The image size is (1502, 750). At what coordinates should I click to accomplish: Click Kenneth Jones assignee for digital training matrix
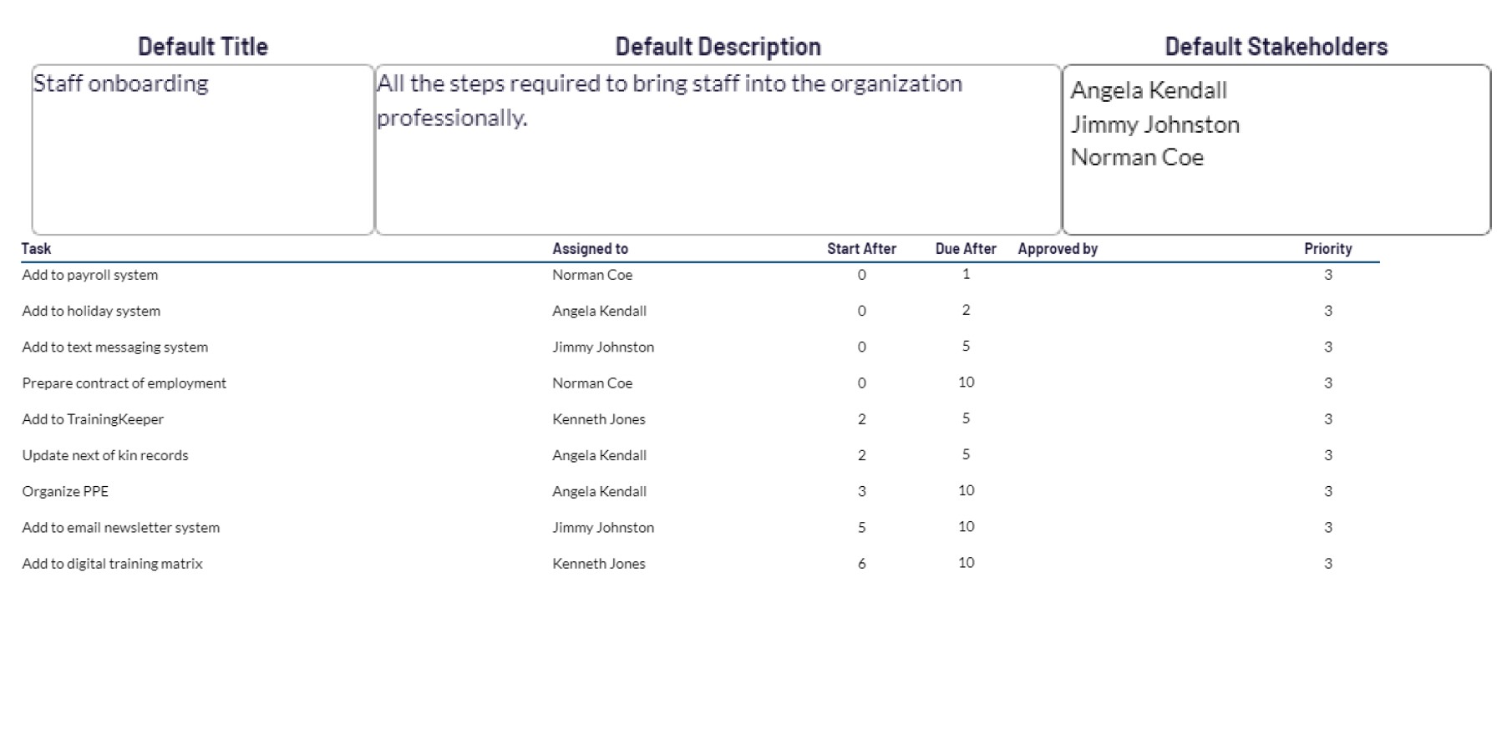click(x=598, y=564)
